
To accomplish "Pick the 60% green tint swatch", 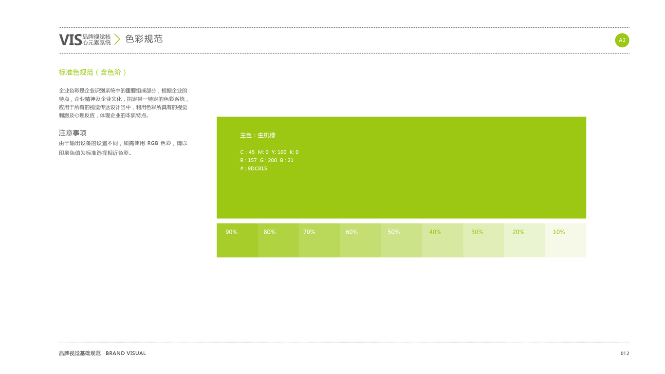I will click(x=360, y=240).
